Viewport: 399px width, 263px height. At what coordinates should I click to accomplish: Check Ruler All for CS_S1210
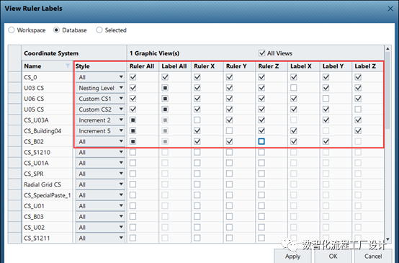[133, 152]
